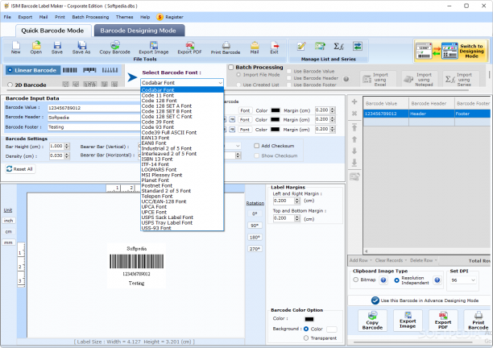Viewport: 493px width, 348px height.
Task: Click the delete row cross icon
Action: pyautogui.click(x=354, y=114)
